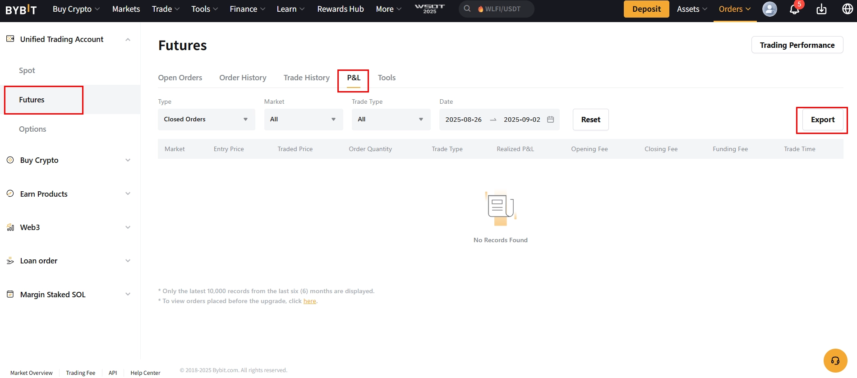This screenshot has width=857, height=378.
Task: Open the date range calendar icon
Action: 550,120
